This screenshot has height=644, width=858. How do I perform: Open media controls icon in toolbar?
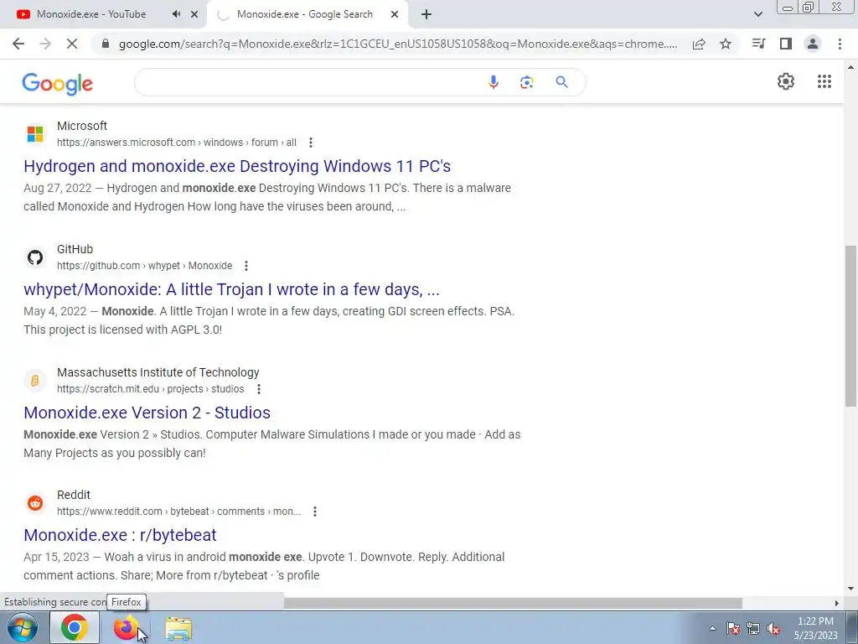(758, 44)
